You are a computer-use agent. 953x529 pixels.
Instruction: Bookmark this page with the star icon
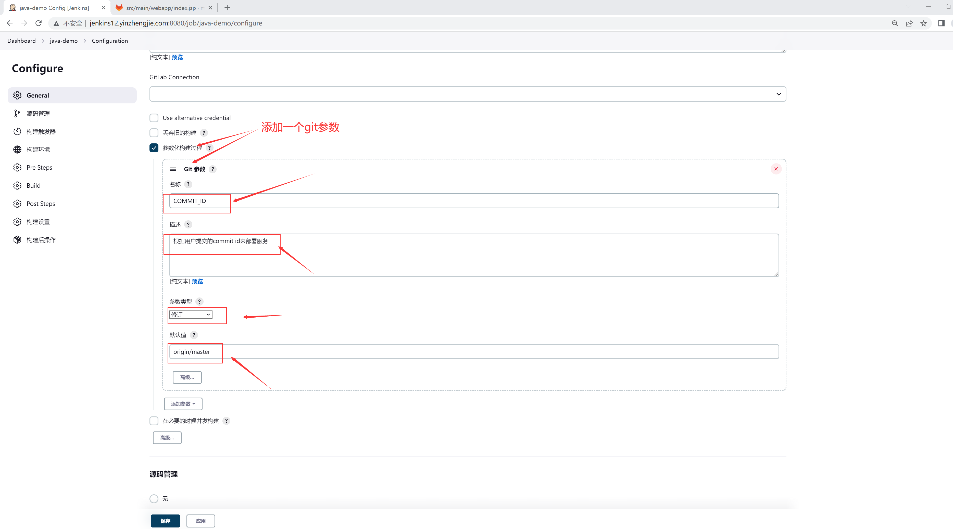[x=923, y=23]
